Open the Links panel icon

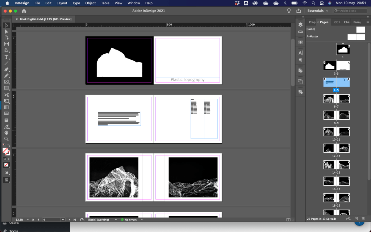click(x=300, y=32)
